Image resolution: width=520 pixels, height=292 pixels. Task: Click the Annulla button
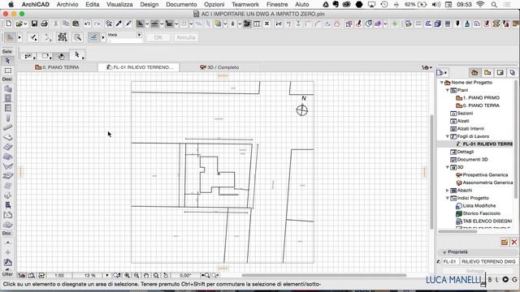click(186, 37)
